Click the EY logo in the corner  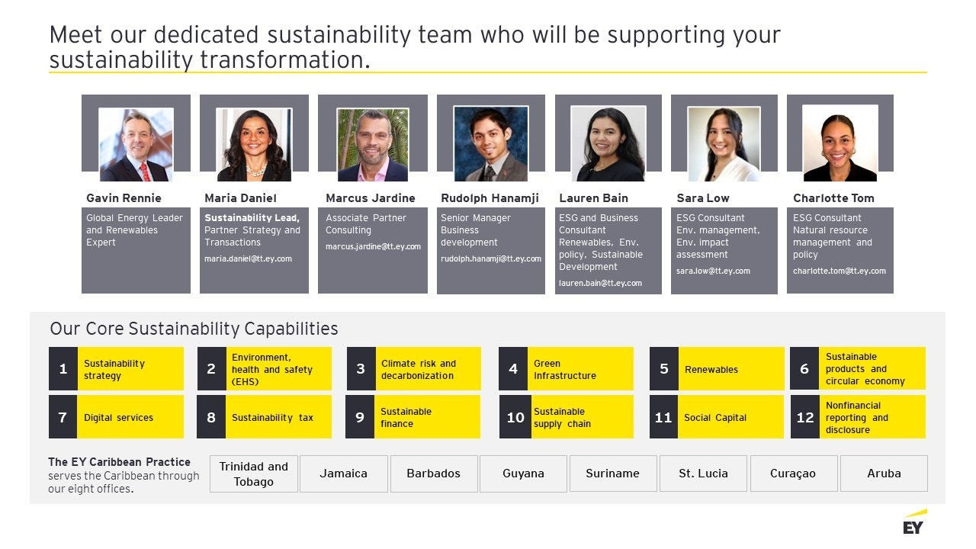[x=914, y=523]
